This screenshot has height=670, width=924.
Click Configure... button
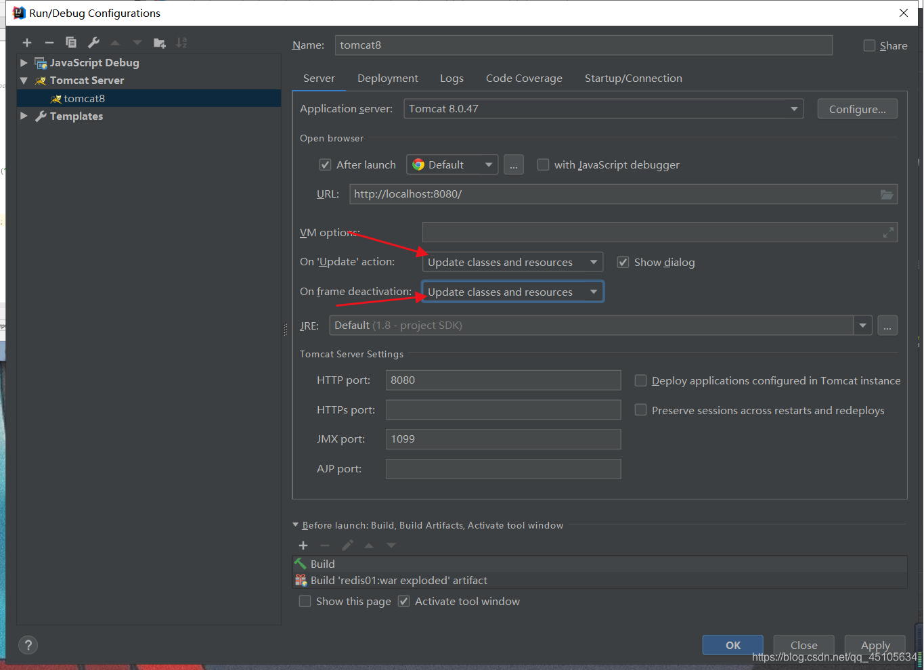(x=858, y=109)
